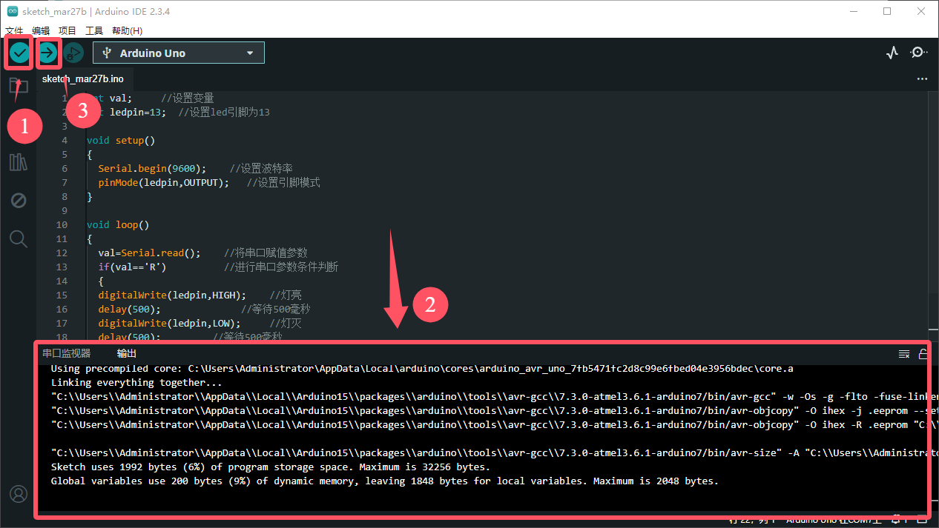Open the Debug panel in sidebar
939x528 pixels.
(x=19, y=200)
